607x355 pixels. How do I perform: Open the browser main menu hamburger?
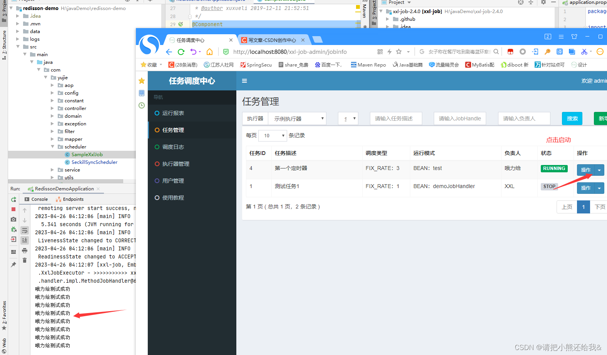coord(561,37)
